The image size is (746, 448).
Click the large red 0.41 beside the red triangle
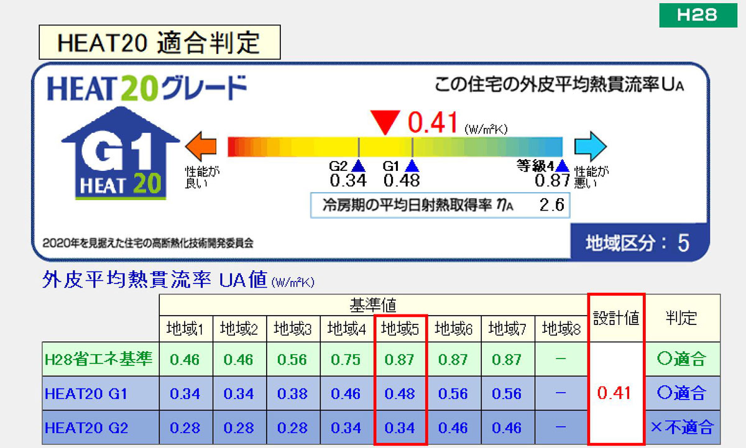tap(434, 122)
